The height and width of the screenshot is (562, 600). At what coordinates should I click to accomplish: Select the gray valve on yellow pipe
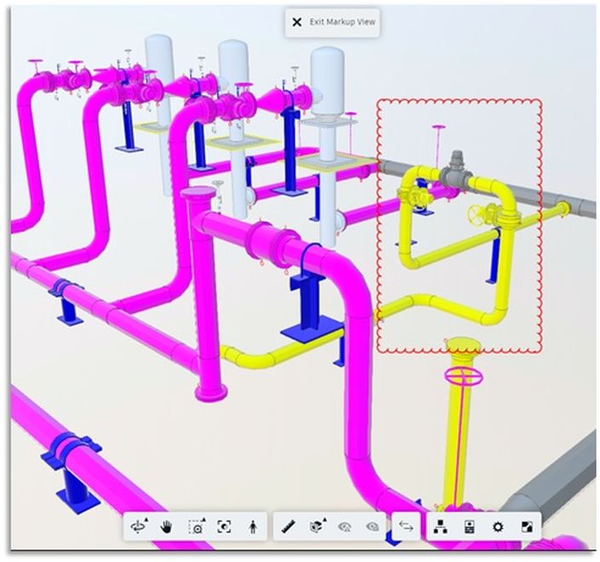tap(457, 168)
